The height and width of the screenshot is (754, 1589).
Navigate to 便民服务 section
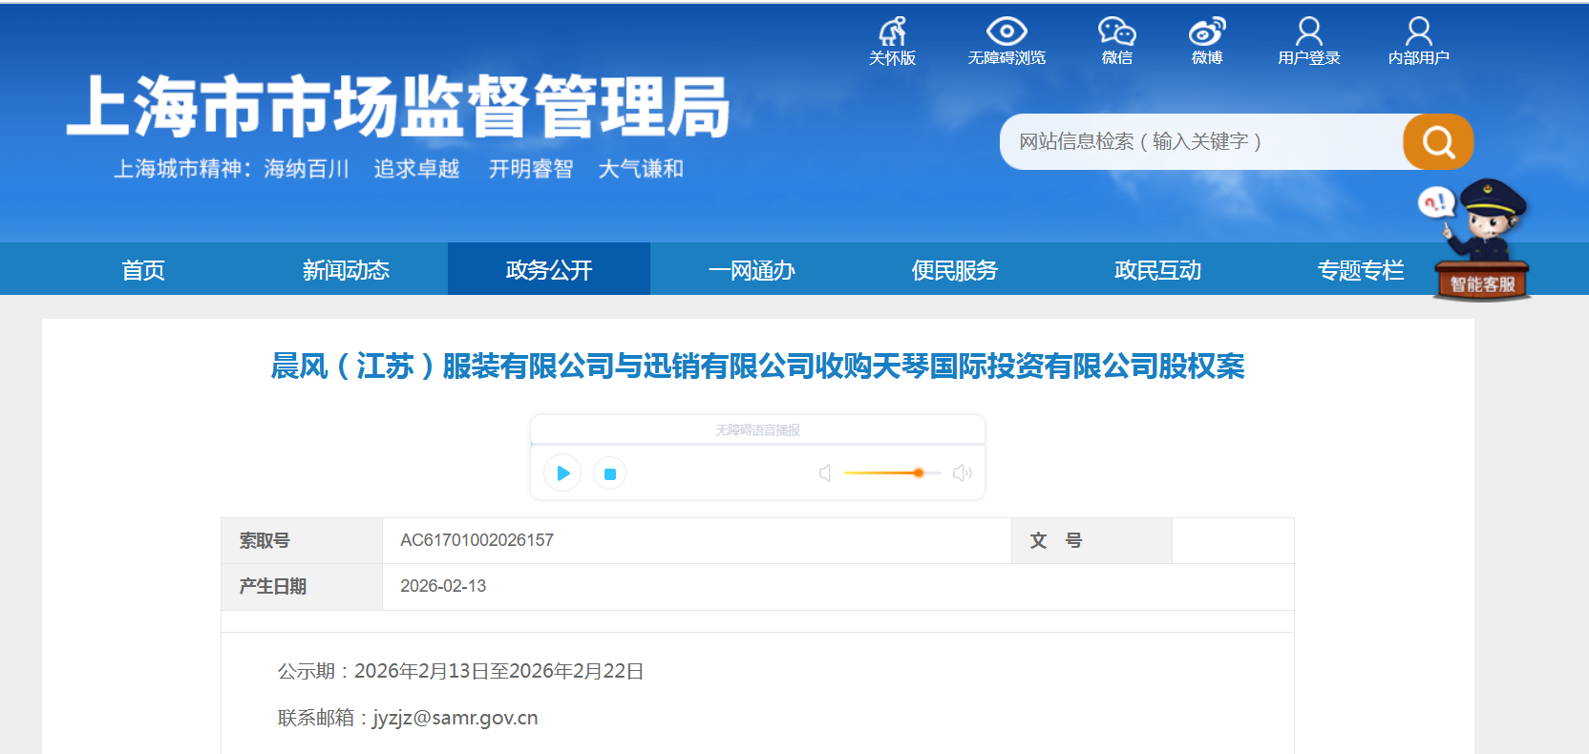click(954, 270)
